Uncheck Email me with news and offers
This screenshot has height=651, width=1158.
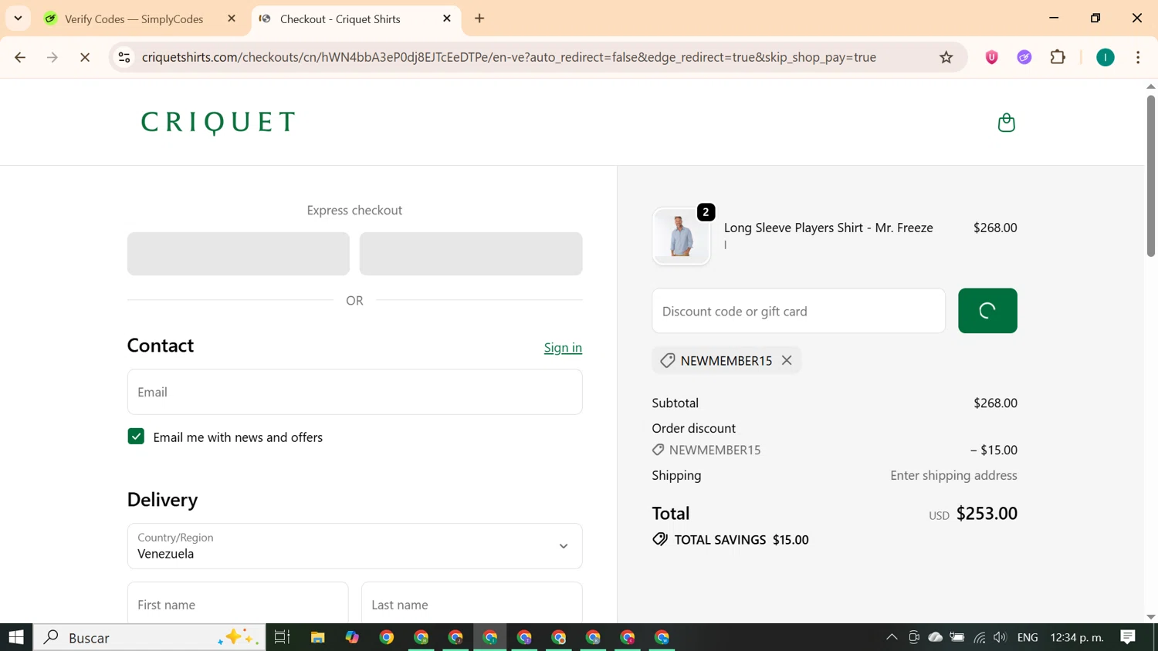coord(136,437)
